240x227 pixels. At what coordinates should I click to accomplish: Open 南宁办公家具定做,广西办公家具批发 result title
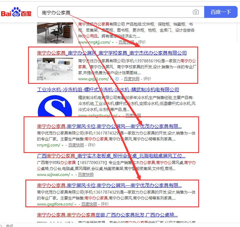click(x=107, y=215)
